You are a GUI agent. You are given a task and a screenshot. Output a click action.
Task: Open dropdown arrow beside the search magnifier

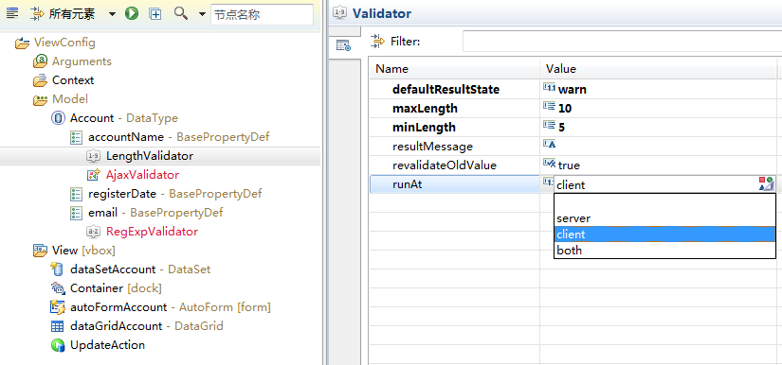202,14
